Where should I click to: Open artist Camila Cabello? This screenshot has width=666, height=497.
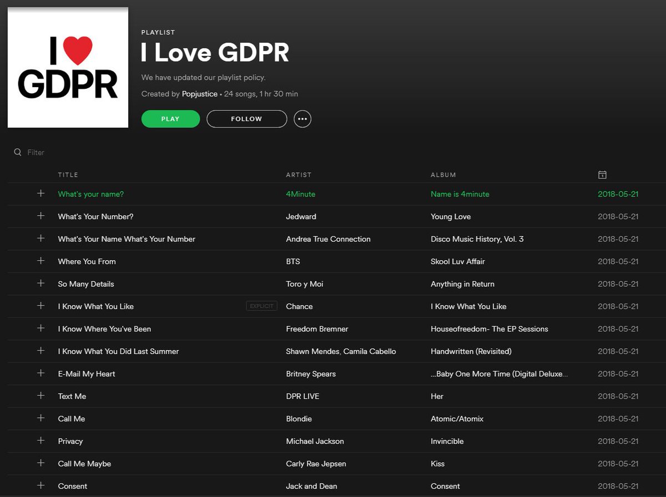click(370, 351)
